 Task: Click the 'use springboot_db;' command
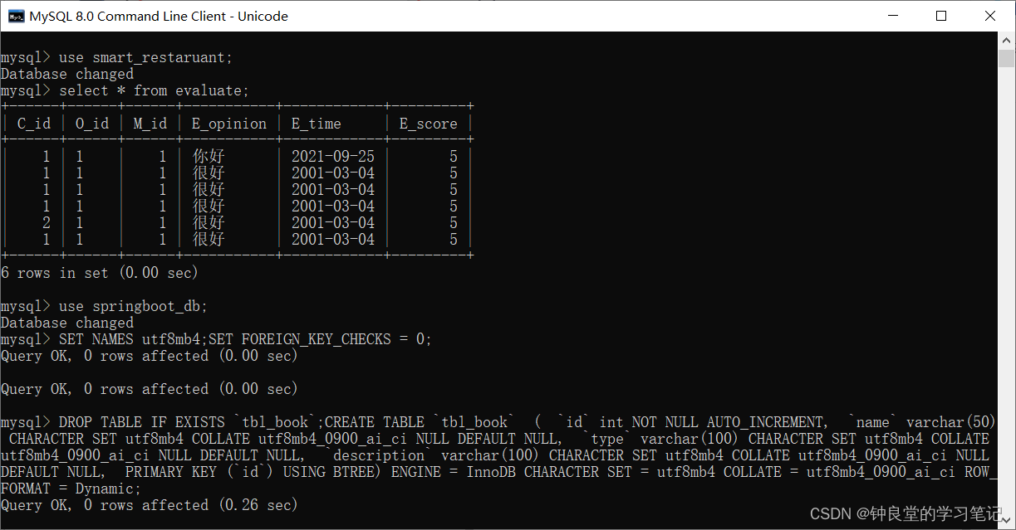pos(133,306)
